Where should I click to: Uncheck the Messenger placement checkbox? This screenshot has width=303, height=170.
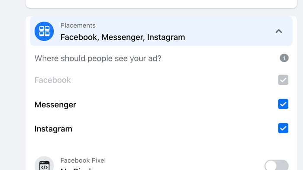tap(283, 104)
